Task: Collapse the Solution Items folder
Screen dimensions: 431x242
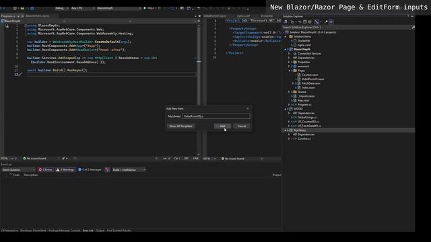Action: (x=286, y=36)
